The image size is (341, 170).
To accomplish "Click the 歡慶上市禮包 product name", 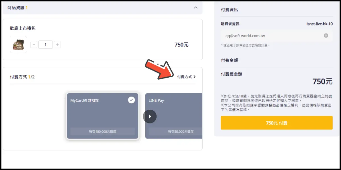I will 23,28.
